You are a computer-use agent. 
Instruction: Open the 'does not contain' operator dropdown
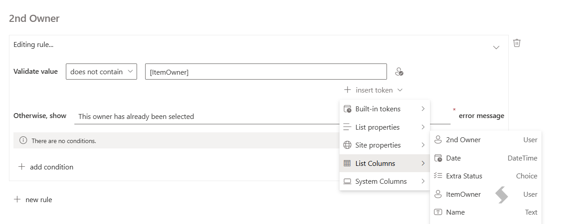pyautogui.click(x=102, y=72)
